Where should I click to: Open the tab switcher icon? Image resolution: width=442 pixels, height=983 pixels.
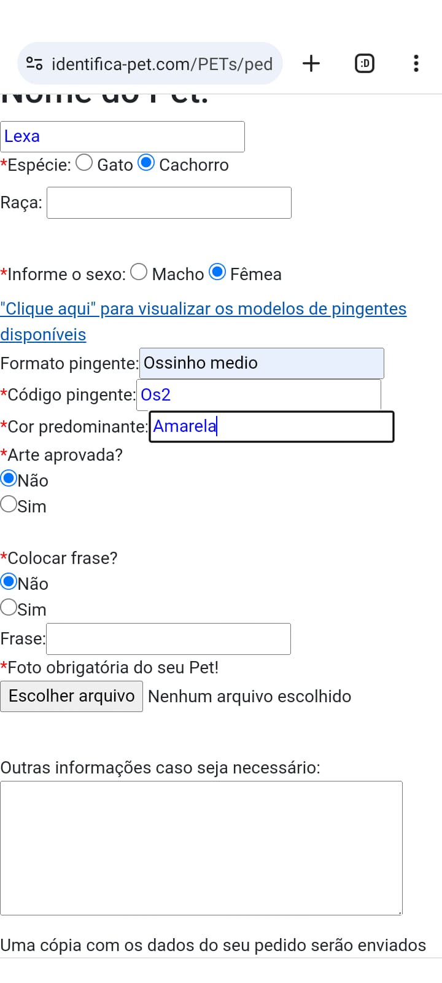pos(365,63)
